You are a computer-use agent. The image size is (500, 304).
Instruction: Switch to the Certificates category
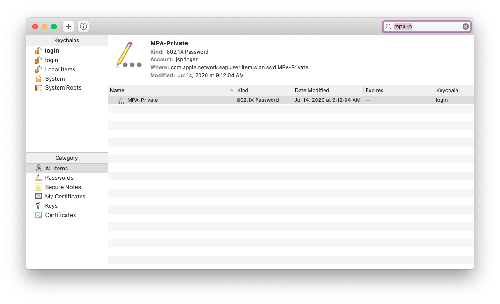coord(60,215)
